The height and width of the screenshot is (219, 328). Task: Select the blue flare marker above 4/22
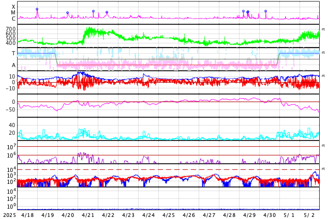click(107, 12)
